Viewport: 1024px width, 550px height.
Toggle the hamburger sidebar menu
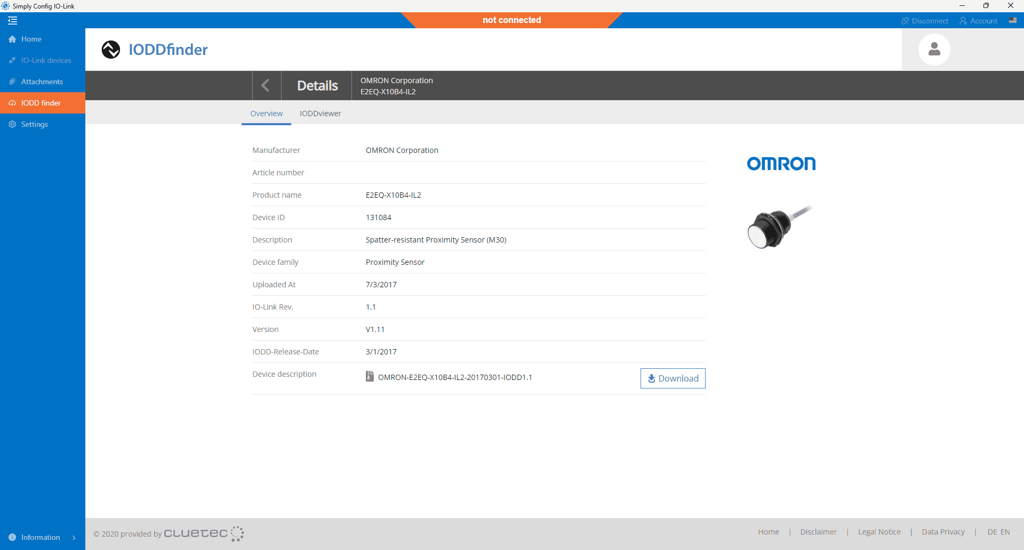tap(12, 20)
